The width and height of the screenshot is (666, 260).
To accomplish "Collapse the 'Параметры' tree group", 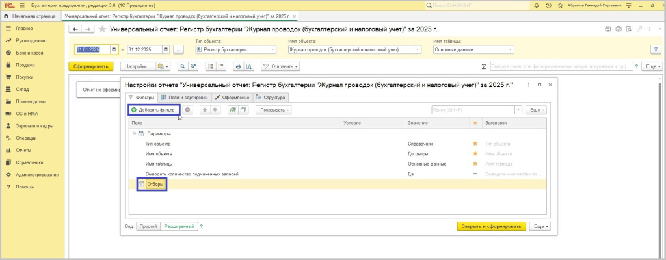I will pos(133,133).
